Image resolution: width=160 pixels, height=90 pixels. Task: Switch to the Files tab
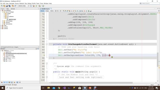(x=8, y=9)
